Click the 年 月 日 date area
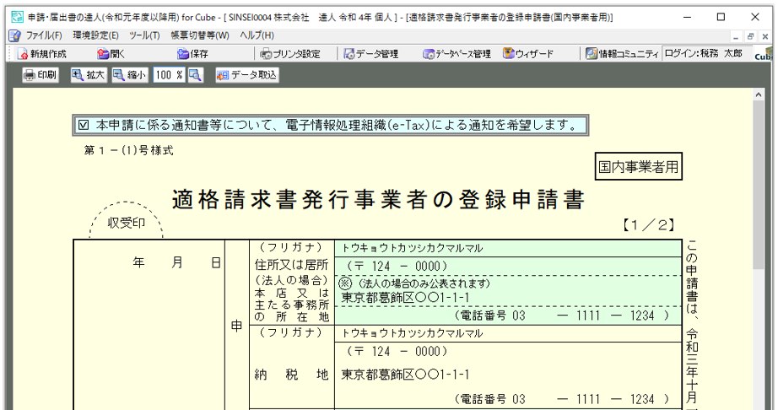This screenshot has width=778, height=410. (x=176, y=262)
